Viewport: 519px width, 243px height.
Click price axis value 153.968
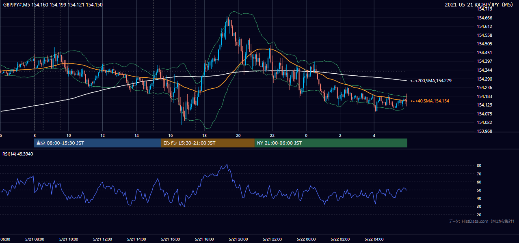point(485,131)
